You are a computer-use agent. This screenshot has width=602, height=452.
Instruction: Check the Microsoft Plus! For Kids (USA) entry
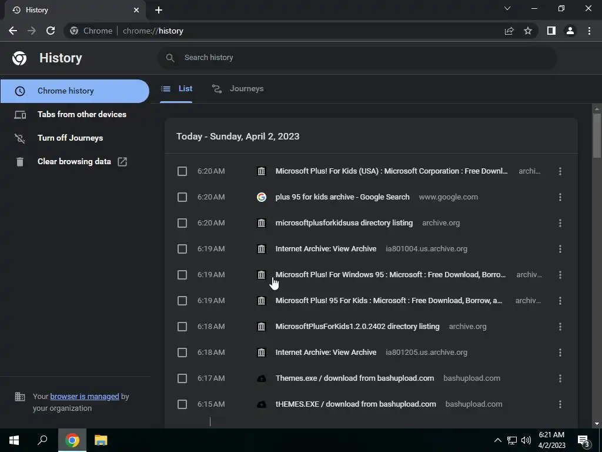tap(182, 171)
